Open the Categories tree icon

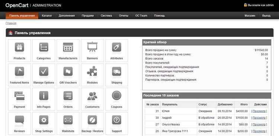click(44, 48)
